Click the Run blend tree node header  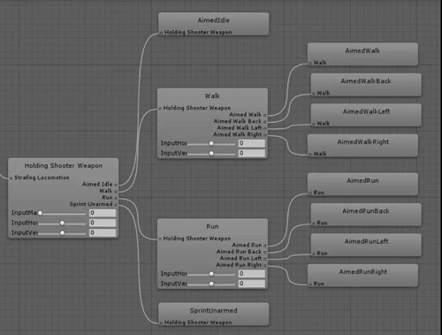212,226
